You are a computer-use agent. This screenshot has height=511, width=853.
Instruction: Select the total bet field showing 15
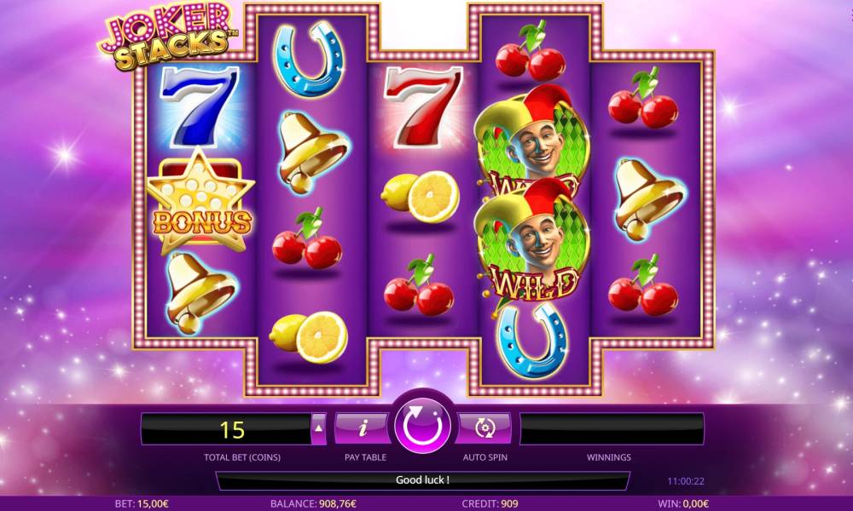tap(226, 429)
